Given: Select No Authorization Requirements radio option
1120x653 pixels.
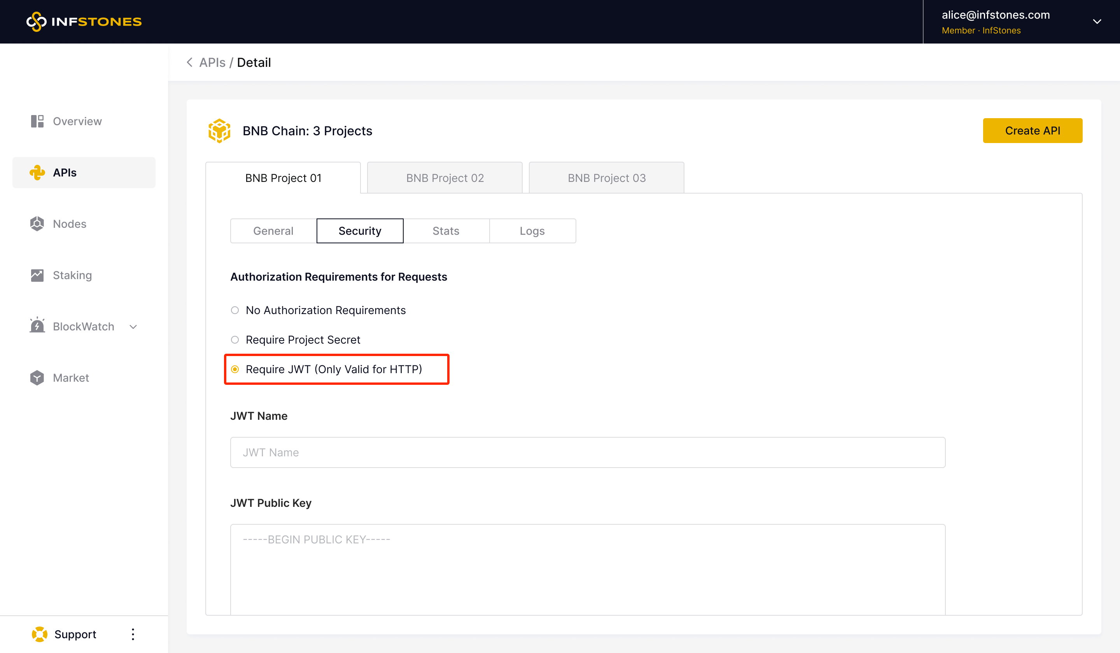Looking at the screenshot, I should click(235, 310).
